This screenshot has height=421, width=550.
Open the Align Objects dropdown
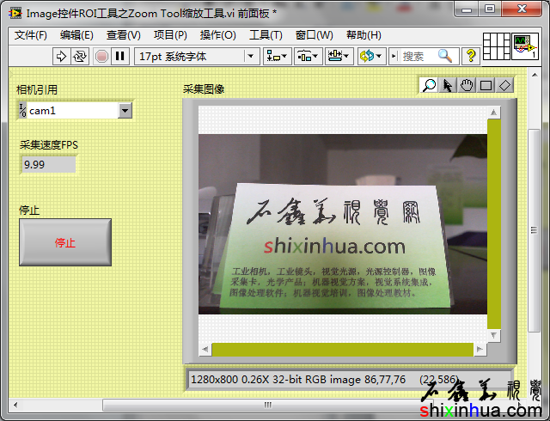[278, 56]
